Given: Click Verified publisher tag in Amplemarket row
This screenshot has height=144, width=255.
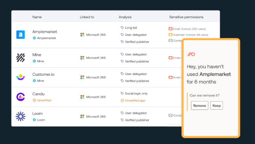Looking at the screenshot, I should click(137, 42).
